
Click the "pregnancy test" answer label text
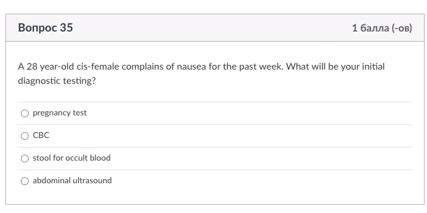pos(60,113)
